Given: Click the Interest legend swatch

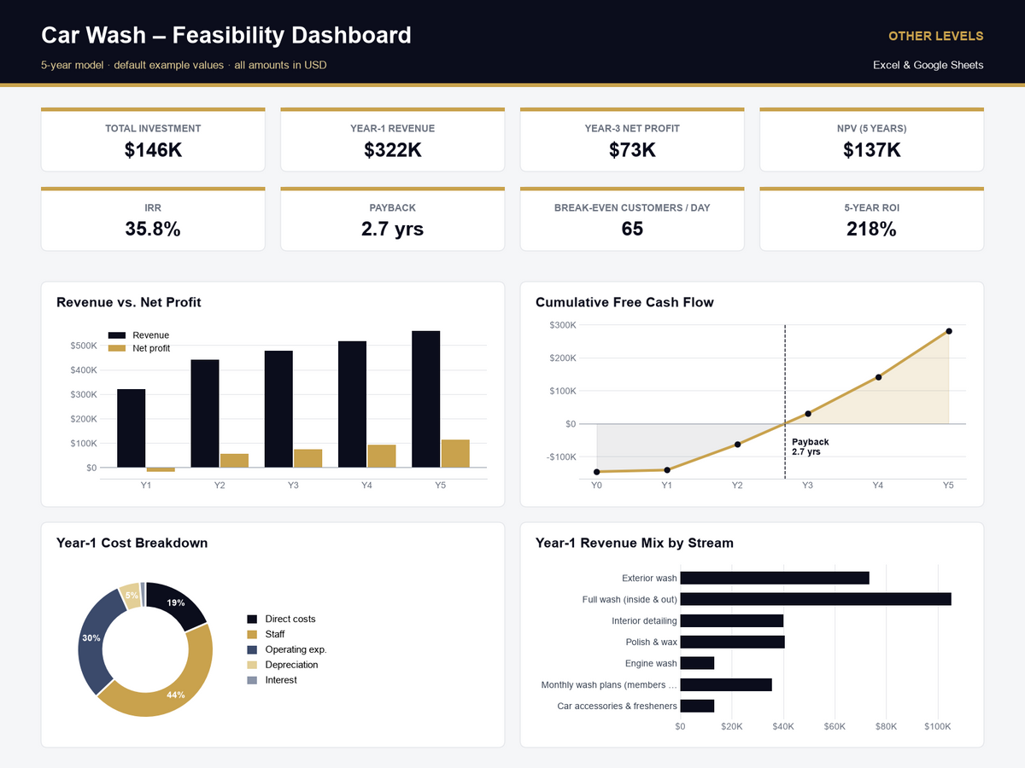Looking at the screenshot, I should [252, 680].
